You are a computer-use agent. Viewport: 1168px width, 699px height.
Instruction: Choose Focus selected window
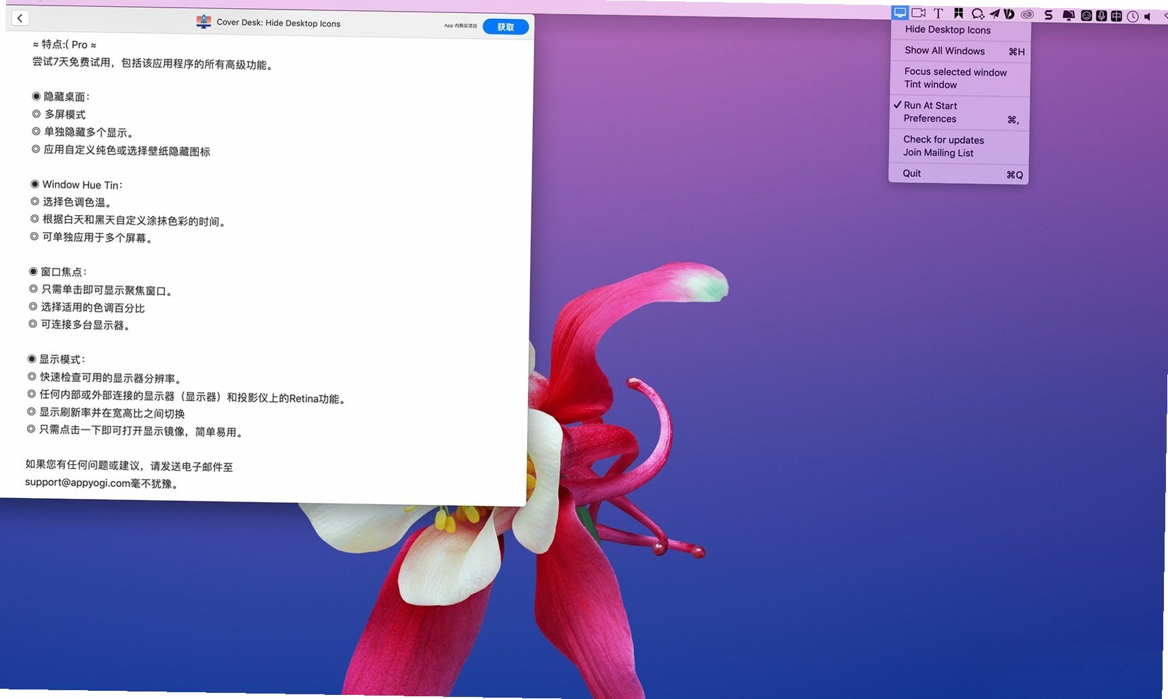(956, 72)
